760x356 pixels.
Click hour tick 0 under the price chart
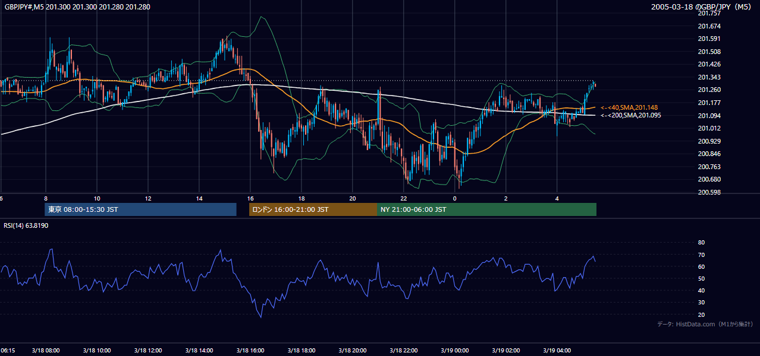click(x=455, y=198)
